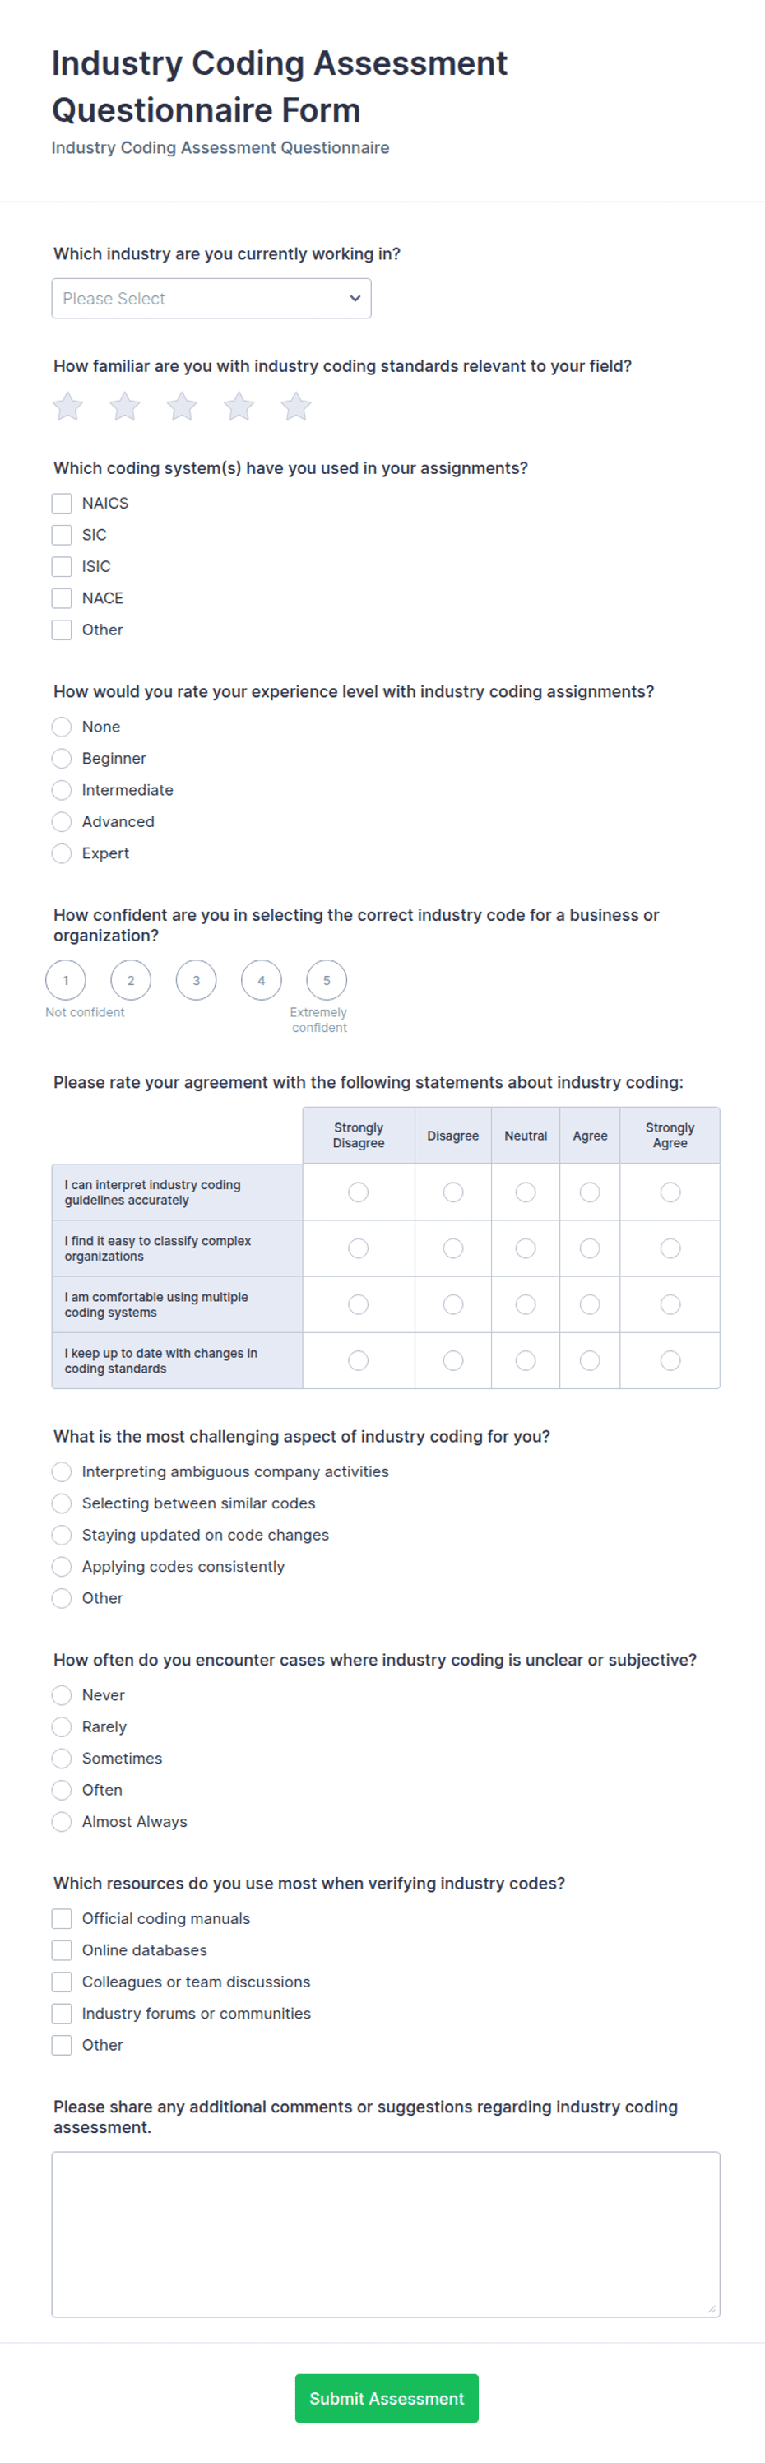This screenshot has width=765, height=2463.
Task: Select the Intermediate experience level
Action: pyautogui.click(x=61, y=790)
